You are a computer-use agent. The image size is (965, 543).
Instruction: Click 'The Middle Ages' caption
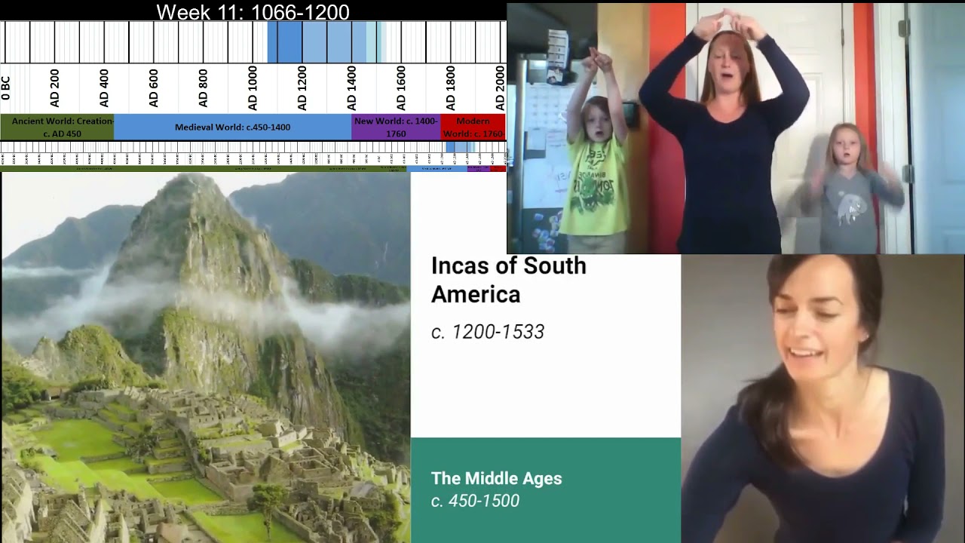point(496,478)
